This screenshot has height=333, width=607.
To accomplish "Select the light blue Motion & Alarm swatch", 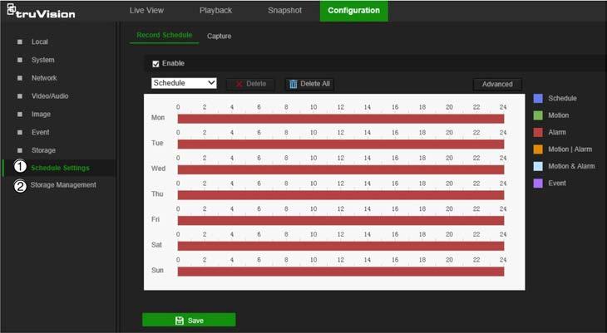I will point(538,166).
